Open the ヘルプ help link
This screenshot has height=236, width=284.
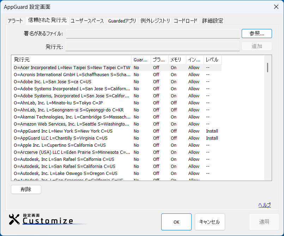pos(265,205)
